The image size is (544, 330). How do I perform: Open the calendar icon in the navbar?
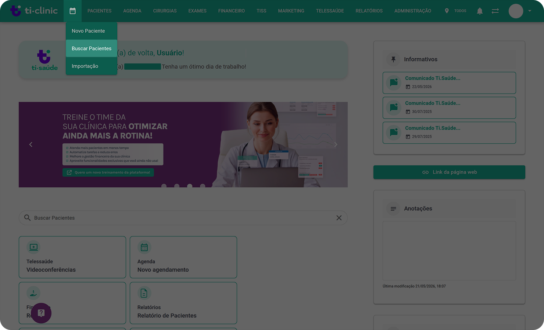72,11
